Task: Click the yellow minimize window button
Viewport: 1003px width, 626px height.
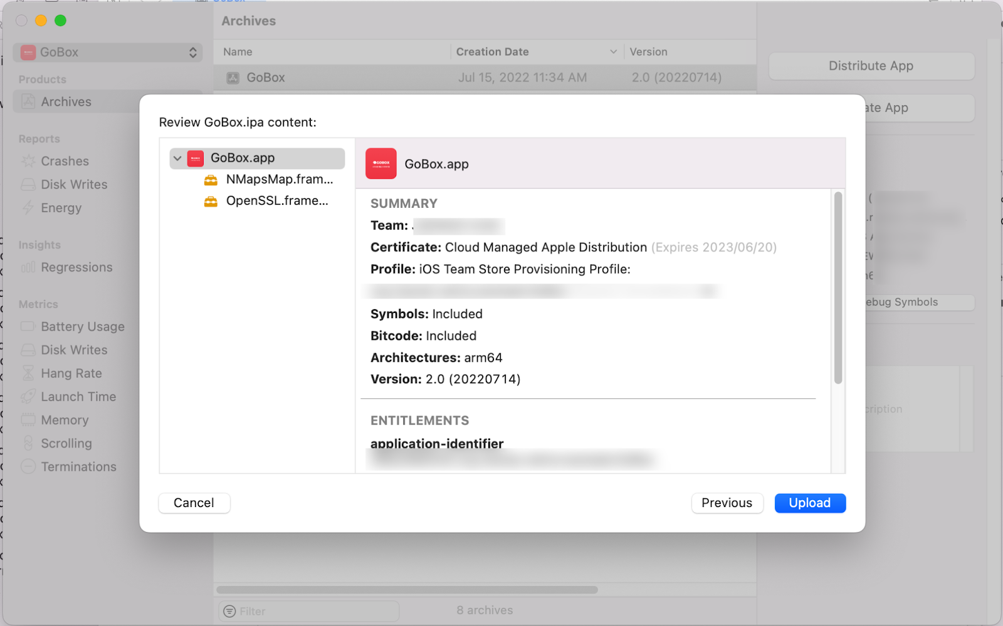Action: (41, 21)
